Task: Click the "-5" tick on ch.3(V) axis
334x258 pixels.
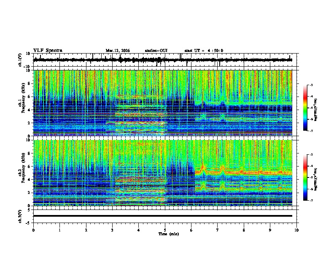Action: [x=29, y=223]
